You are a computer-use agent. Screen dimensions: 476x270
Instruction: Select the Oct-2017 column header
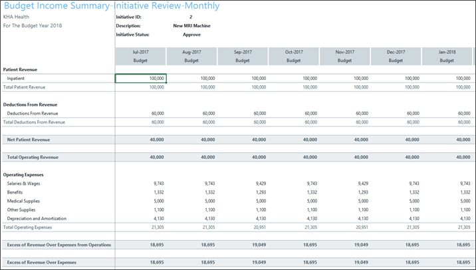click(x=294, y=52)
